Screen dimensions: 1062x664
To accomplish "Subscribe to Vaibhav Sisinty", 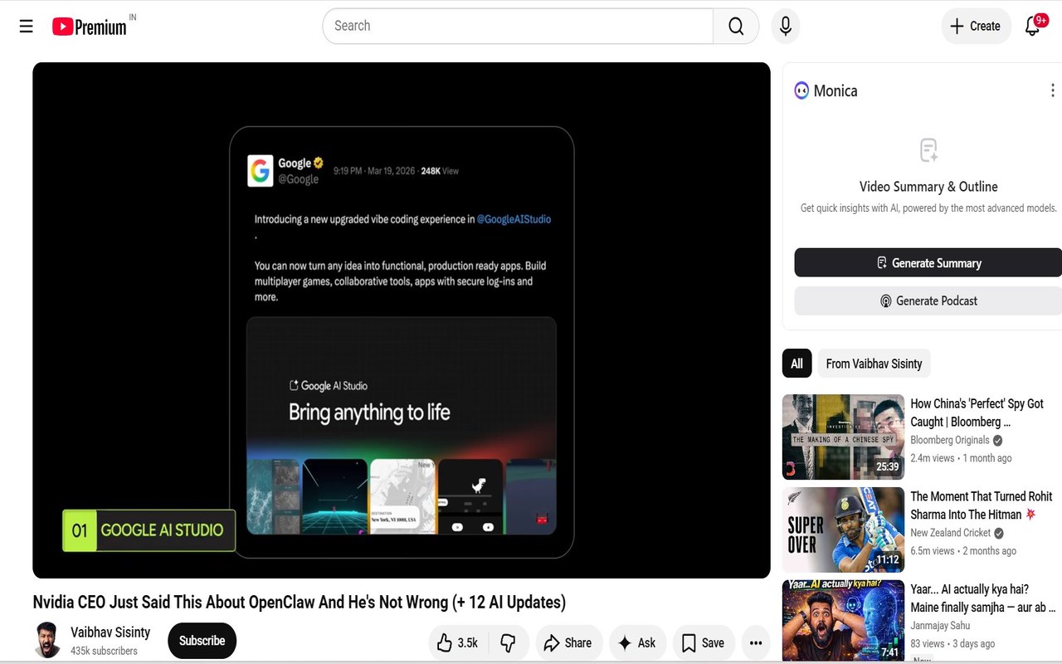I will tap(202, 641).
